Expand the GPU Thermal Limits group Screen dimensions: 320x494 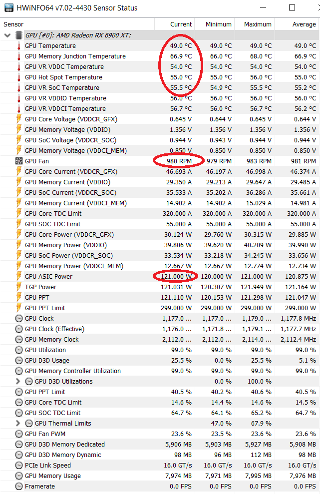tap(18, 424)
